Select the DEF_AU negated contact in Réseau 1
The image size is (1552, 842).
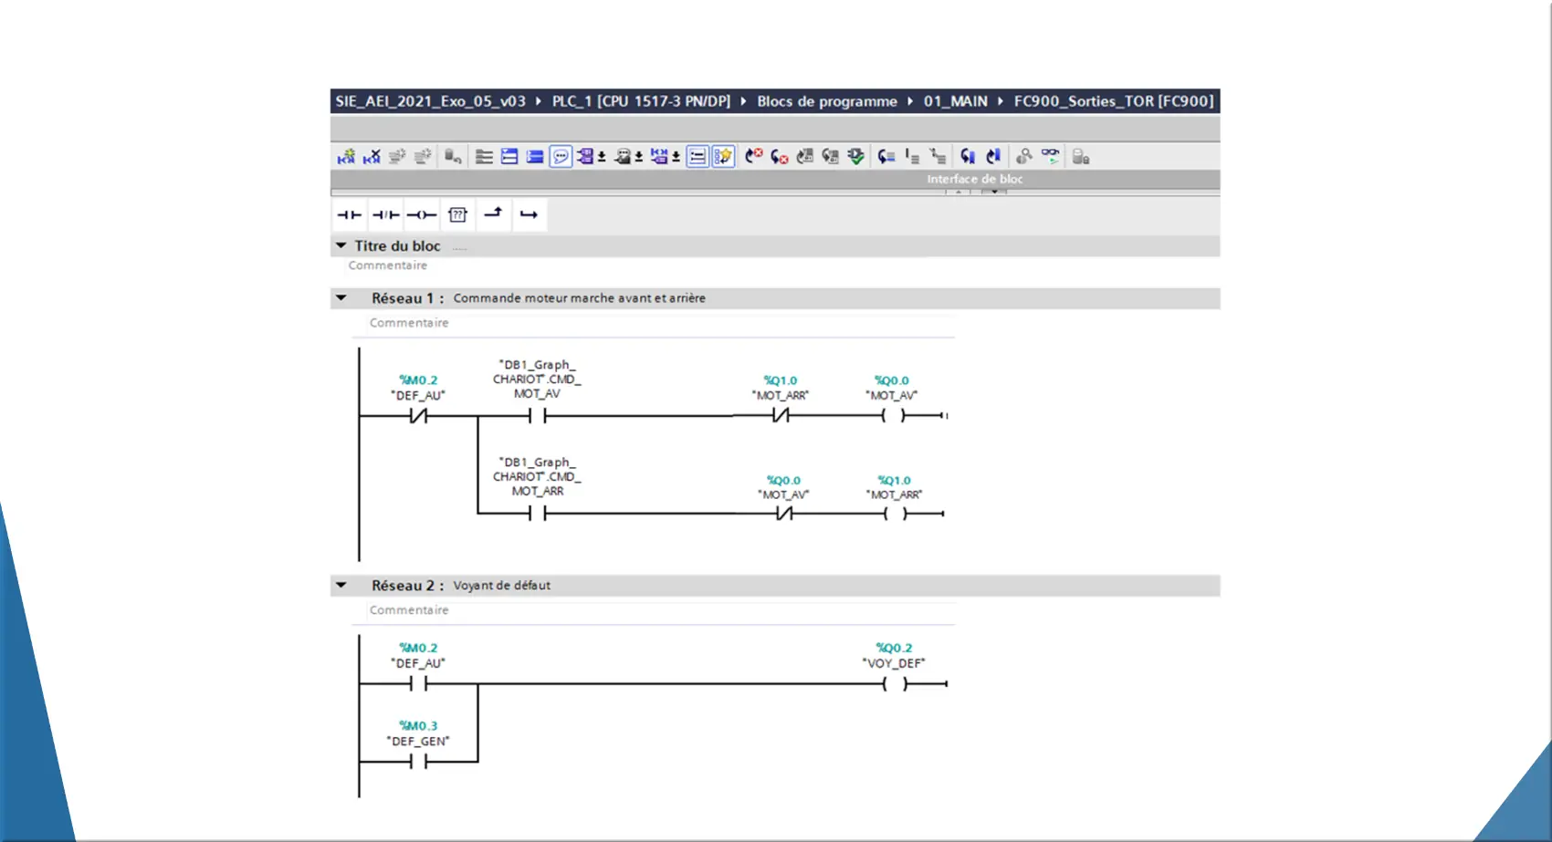tap(418, 416)
